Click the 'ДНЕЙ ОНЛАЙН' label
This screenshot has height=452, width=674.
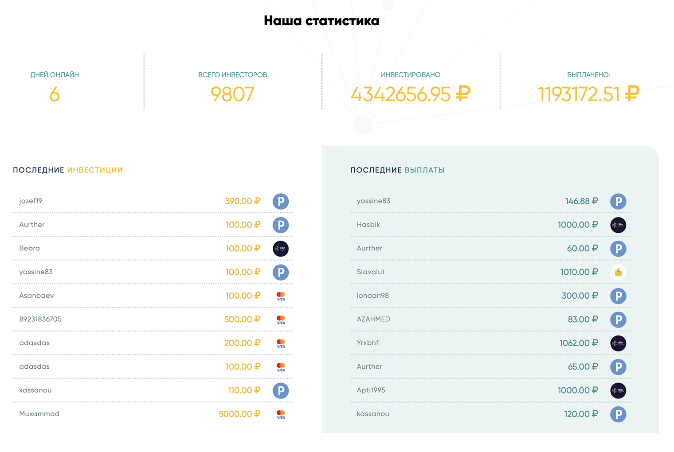(55, 75)
